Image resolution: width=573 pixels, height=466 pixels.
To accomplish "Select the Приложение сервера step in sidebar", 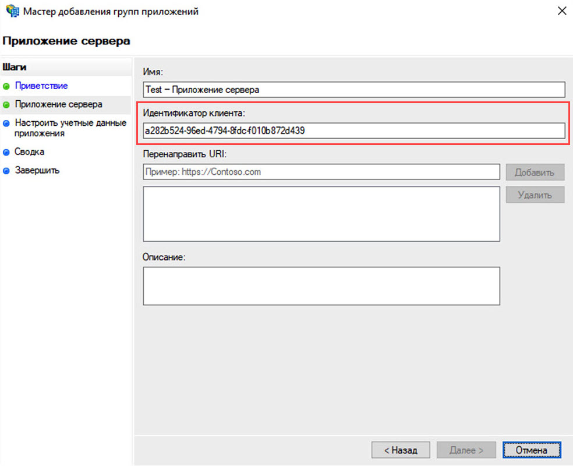I will (58, 104).
